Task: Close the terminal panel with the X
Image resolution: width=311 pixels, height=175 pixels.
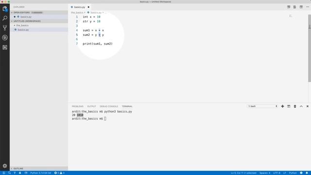Action: point(308,106)
